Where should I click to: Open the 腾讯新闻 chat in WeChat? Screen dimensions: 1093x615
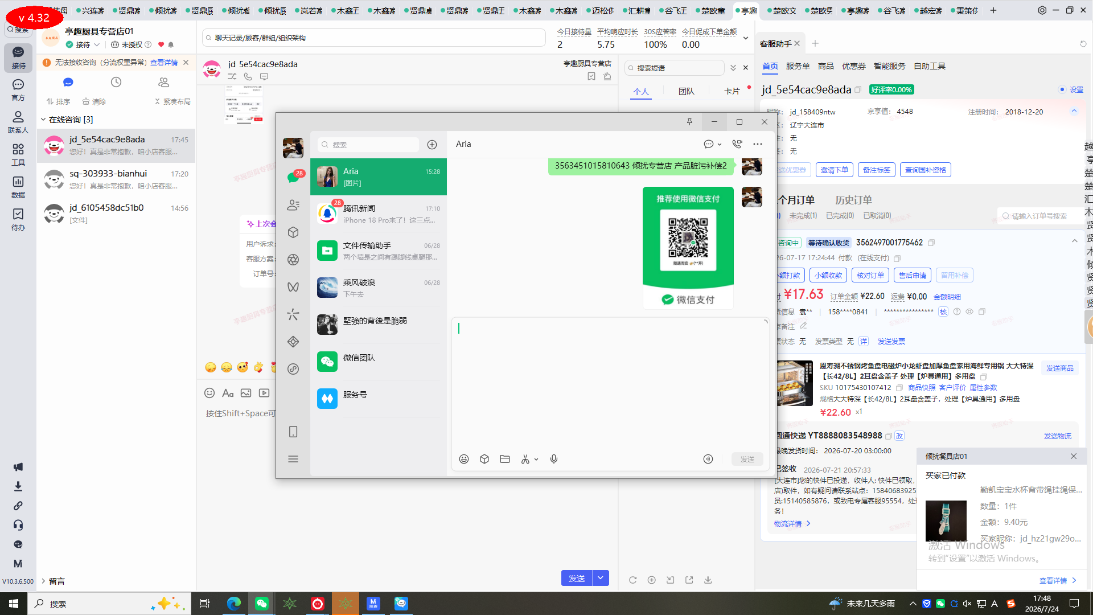(379, 214)
